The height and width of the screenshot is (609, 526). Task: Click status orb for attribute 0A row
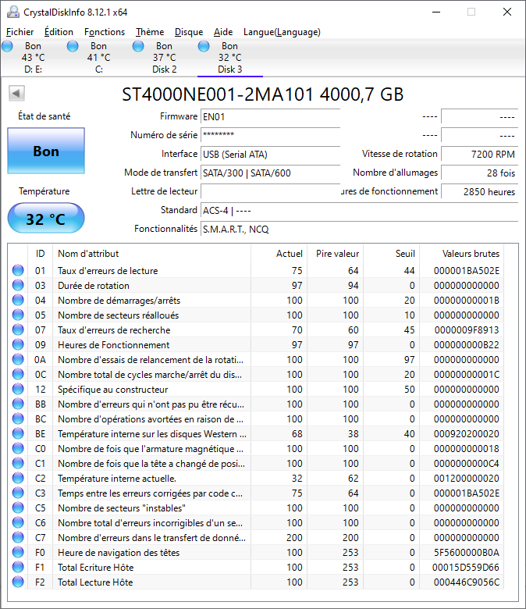pos(18,359)
